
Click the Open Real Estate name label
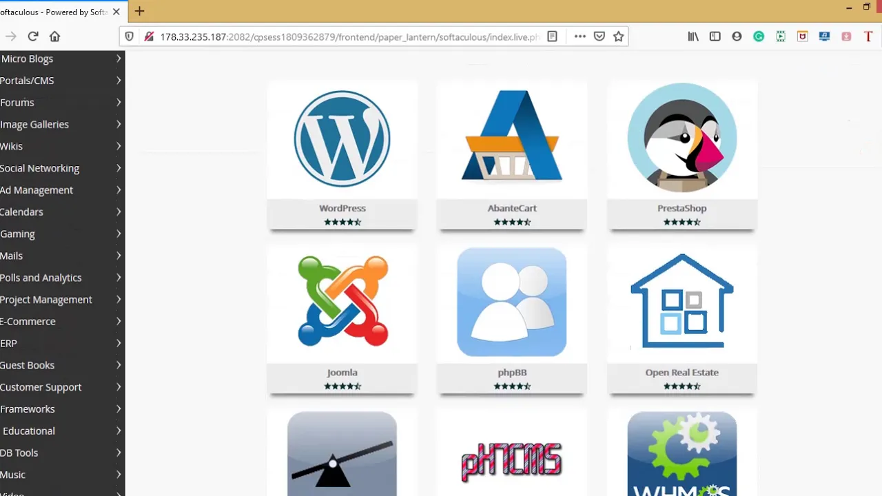click(682, 373)
